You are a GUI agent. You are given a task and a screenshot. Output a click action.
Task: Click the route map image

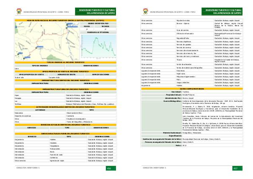pos(47,41)
